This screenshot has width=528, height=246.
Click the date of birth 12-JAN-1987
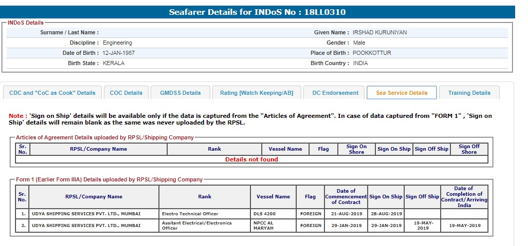119,53
